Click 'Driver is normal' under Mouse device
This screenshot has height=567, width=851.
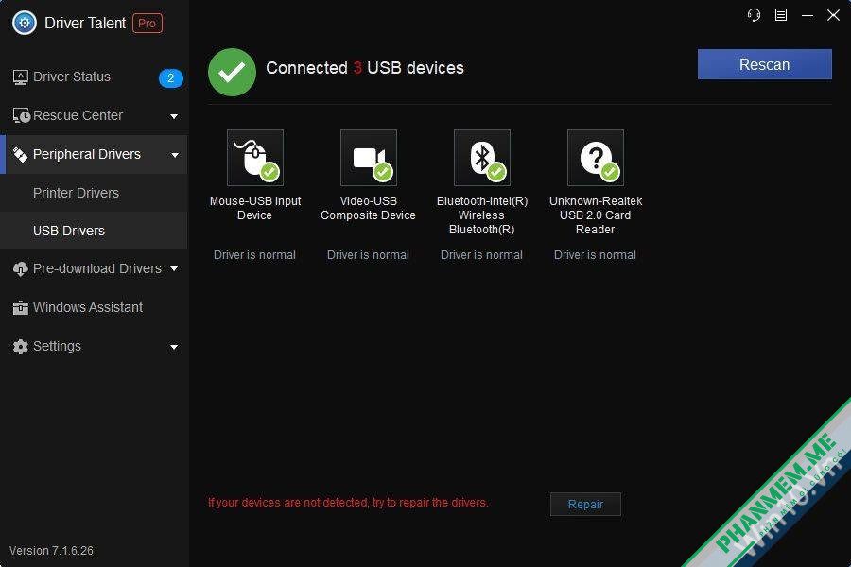click(254, 255)
